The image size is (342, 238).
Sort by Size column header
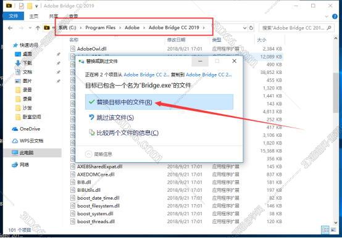(262, 40)
